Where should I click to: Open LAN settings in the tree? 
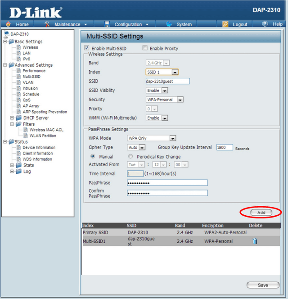pyautogui.click(x=27, y=53)
